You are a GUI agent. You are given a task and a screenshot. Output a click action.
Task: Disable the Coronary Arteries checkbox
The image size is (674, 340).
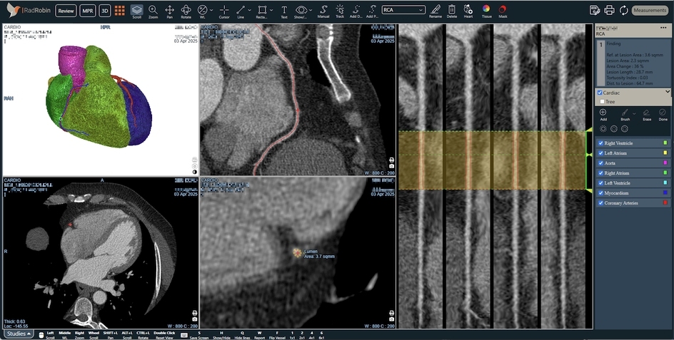click(601, 202)
